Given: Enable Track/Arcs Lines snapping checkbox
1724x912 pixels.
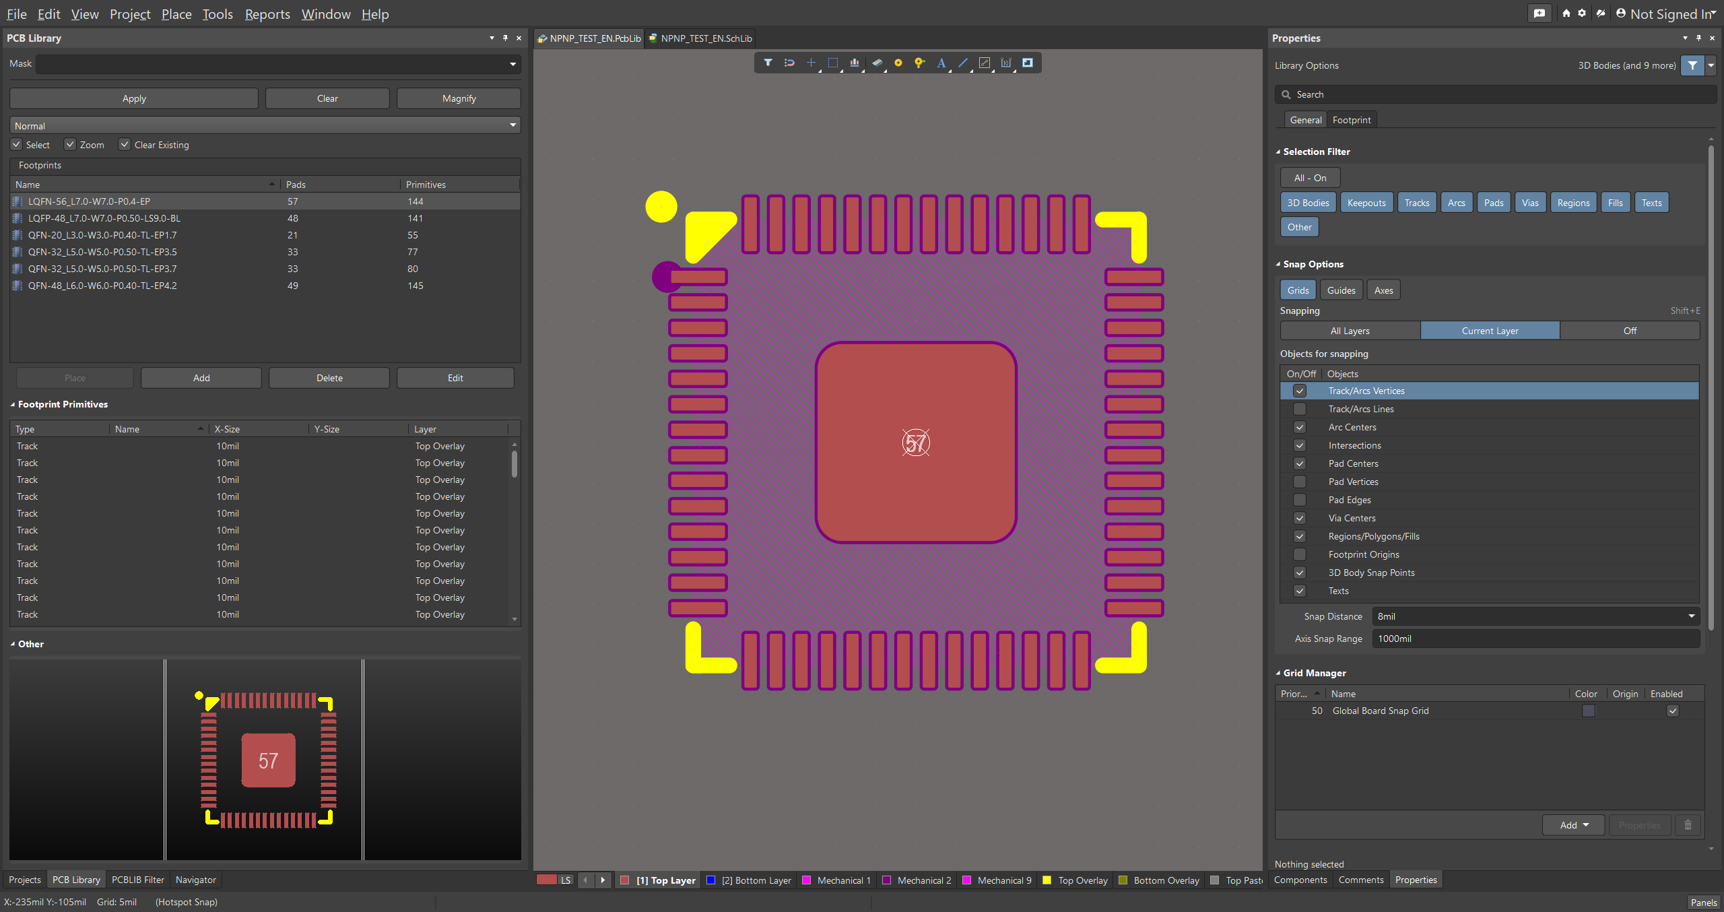Looking at the screenshot, I should click(x=1300, y=409).
